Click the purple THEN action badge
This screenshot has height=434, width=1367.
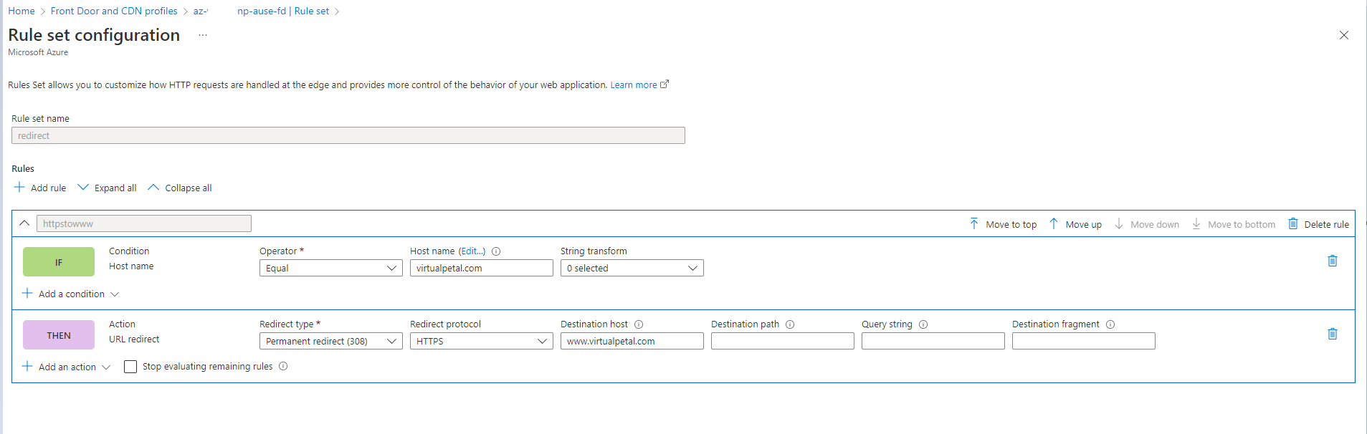(x=59, y=334)
